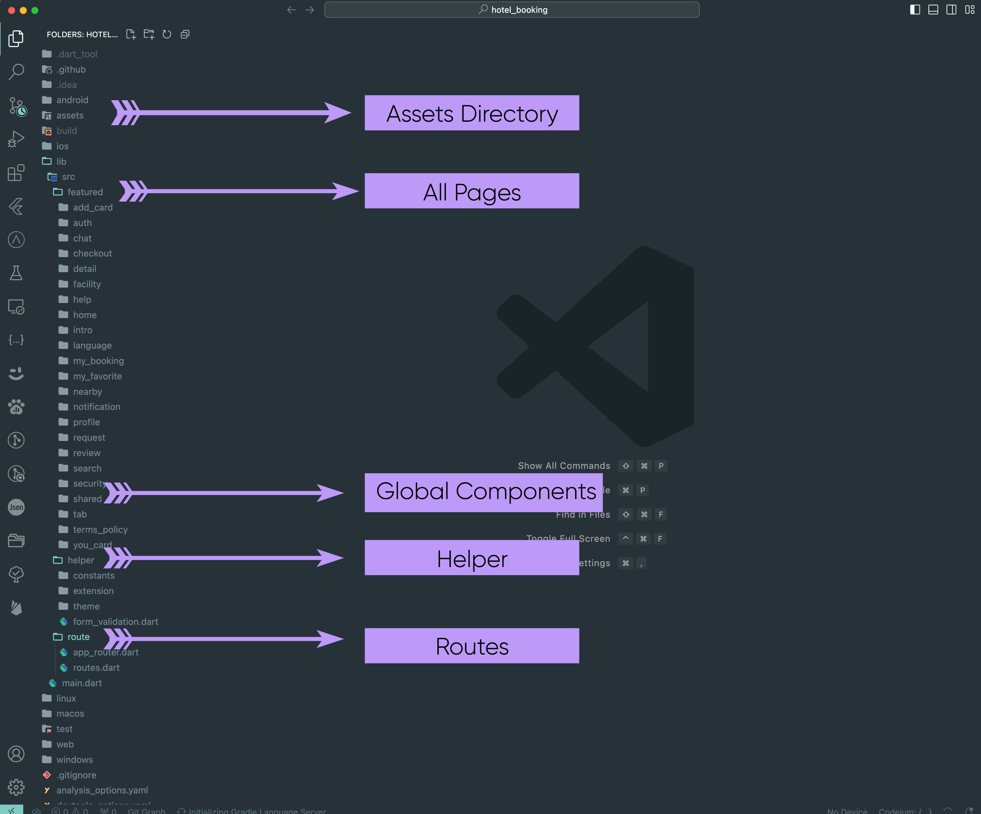Open the Git Graph sidebar icon
This screenshot has height=814, width=981.
pos(16,440)
